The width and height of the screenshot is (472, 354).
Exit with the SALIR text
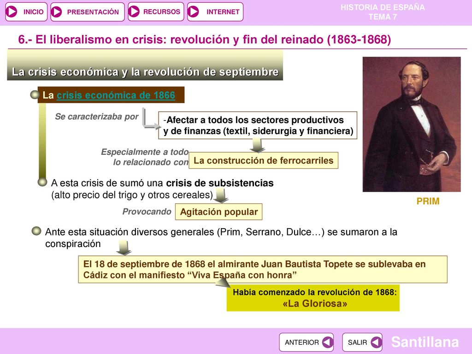pyautogui.click(x=357, y=342)
